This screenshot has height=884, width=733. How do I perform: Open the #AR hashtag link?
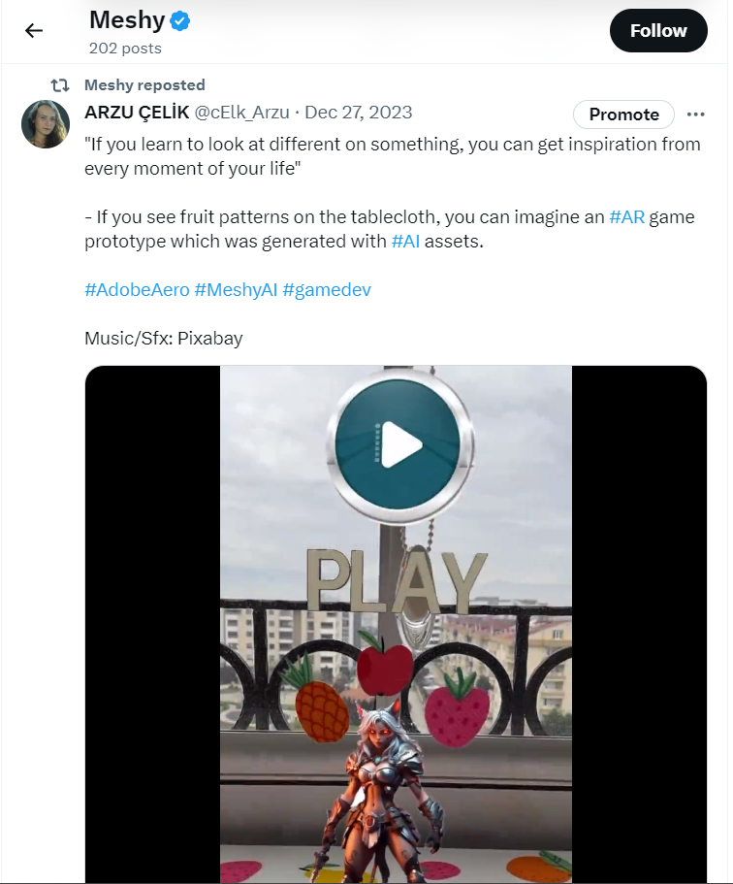[626, 217]
